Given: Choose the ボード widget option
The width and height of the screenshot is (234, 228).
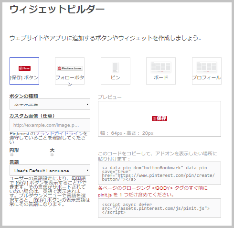Looking at the screenshot, I should coord(161,71).
